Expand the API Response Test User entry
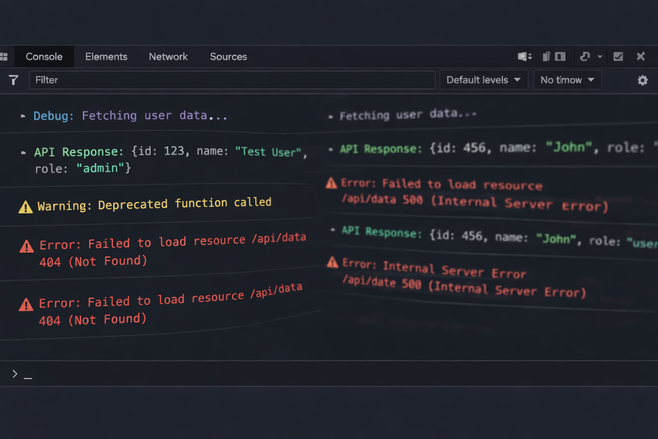Screen dimensions: 658x439 click(x=23, y=153)
